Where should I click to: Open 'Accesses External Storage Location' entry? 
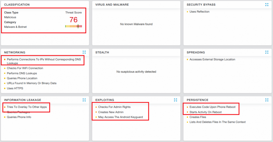212,59
